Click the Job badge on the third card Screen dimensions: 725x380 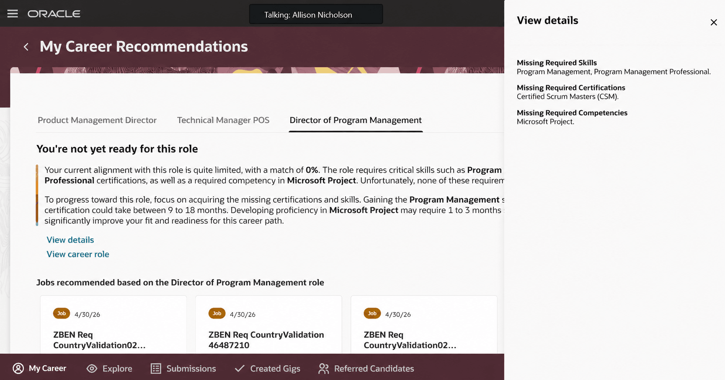(x=372, y=314)
